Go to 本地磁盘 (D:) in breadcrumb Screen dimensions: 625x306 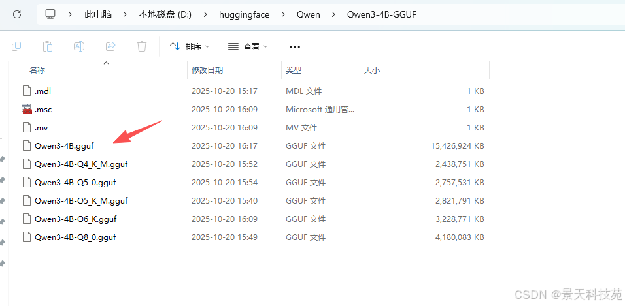[165, 15]
